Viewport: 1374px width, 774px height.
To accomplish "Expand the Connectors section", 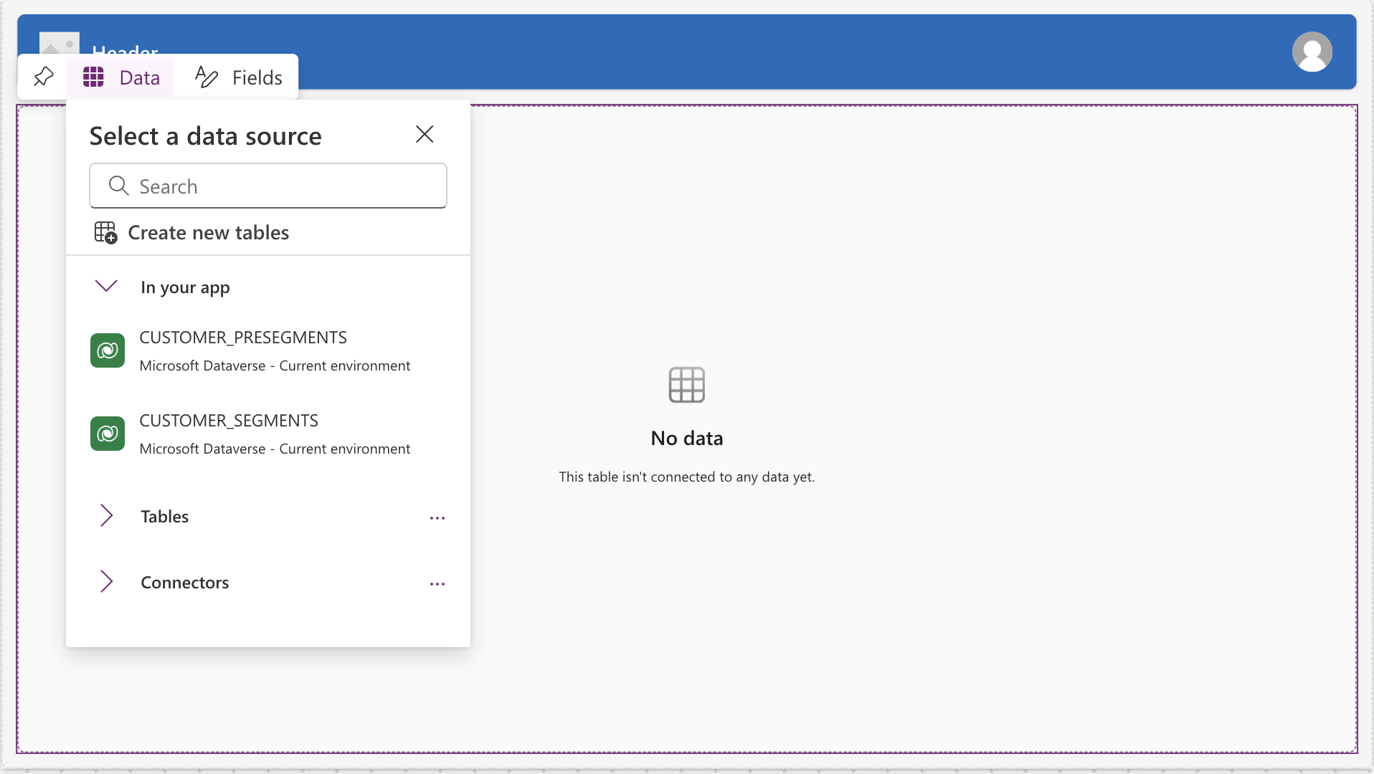I will click(x=106, y=582).
